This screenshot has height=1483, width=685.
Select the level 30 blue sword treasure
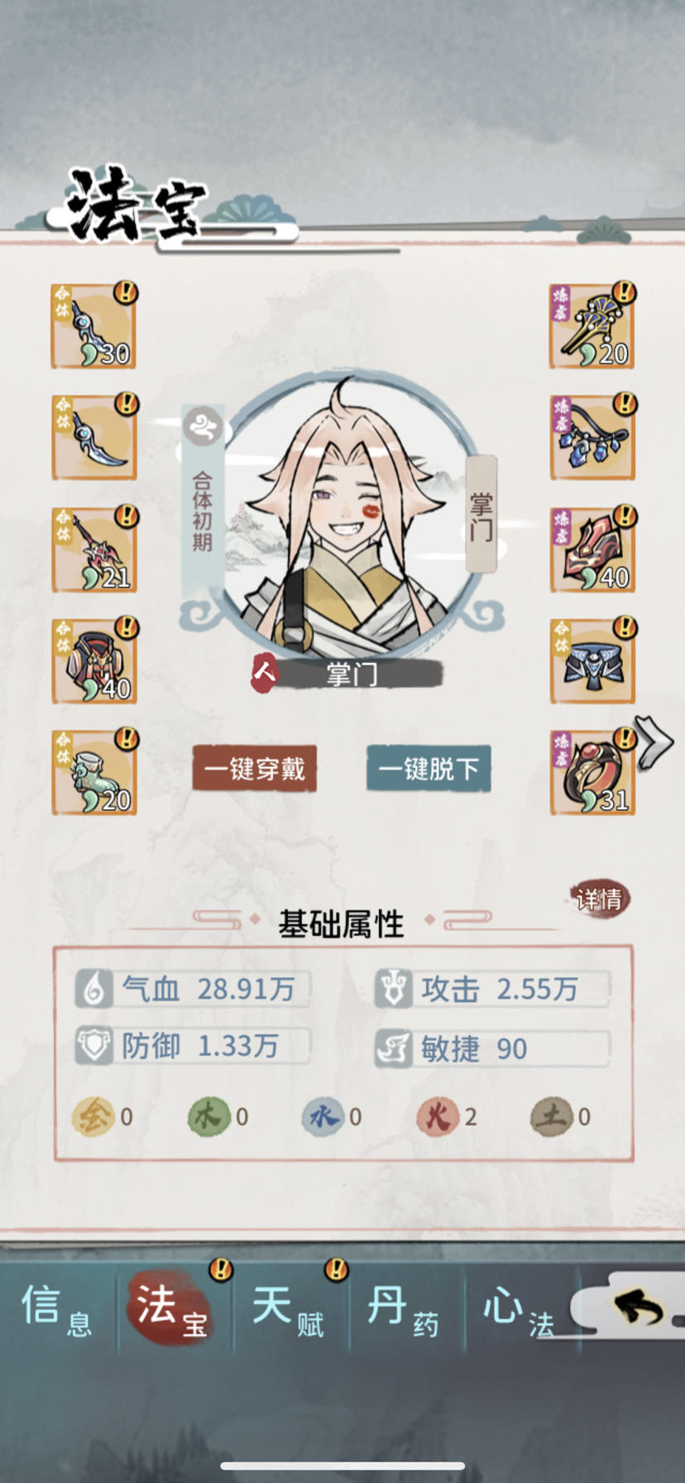coord(93,326)
